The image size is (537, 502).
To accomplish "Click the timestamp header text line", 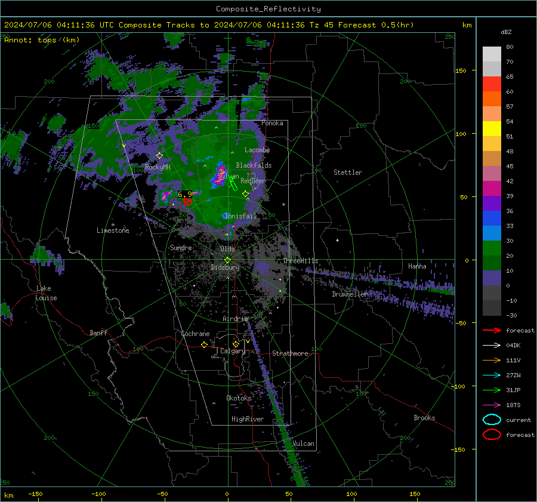I will pyautogui.click(x=209, y=25).
